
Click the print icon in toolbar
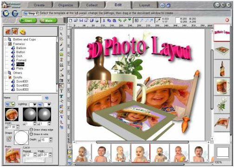(x=97, y=20)
